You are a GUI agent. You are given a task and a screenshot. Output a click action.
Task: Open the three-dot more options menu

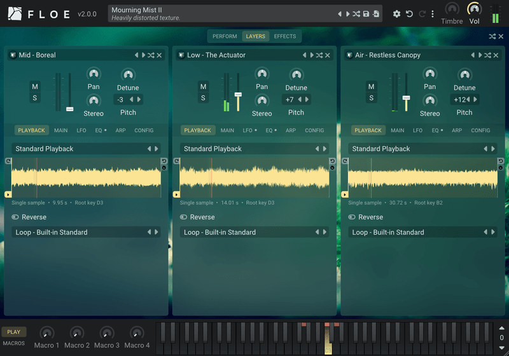point(433,14)
